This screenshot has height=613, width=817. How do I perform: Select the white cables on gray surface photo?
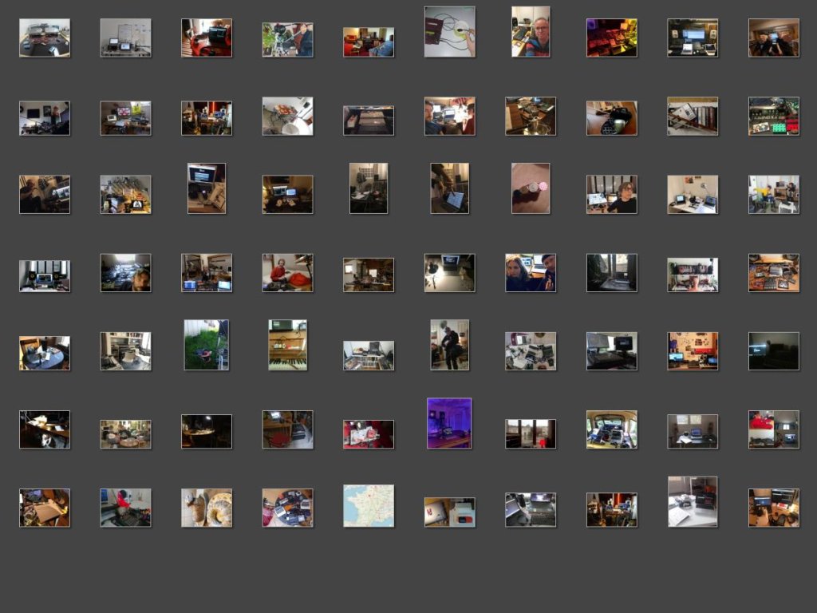[449, 32]
